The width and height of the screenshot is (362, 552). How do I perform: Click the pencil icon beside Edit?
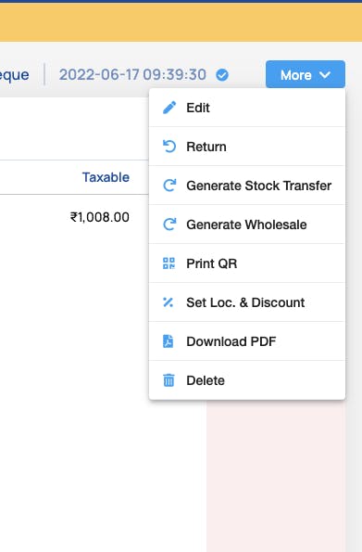pyautogui.click(x=169, y=108)
